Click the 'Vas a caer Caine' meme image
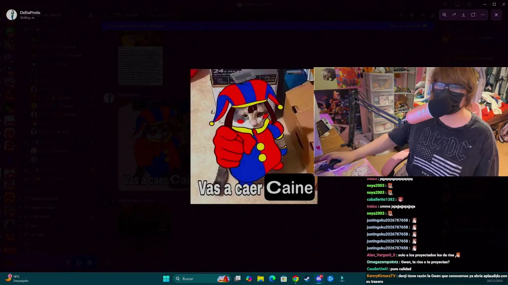This screenshot has width=508, height=285. 254,137
